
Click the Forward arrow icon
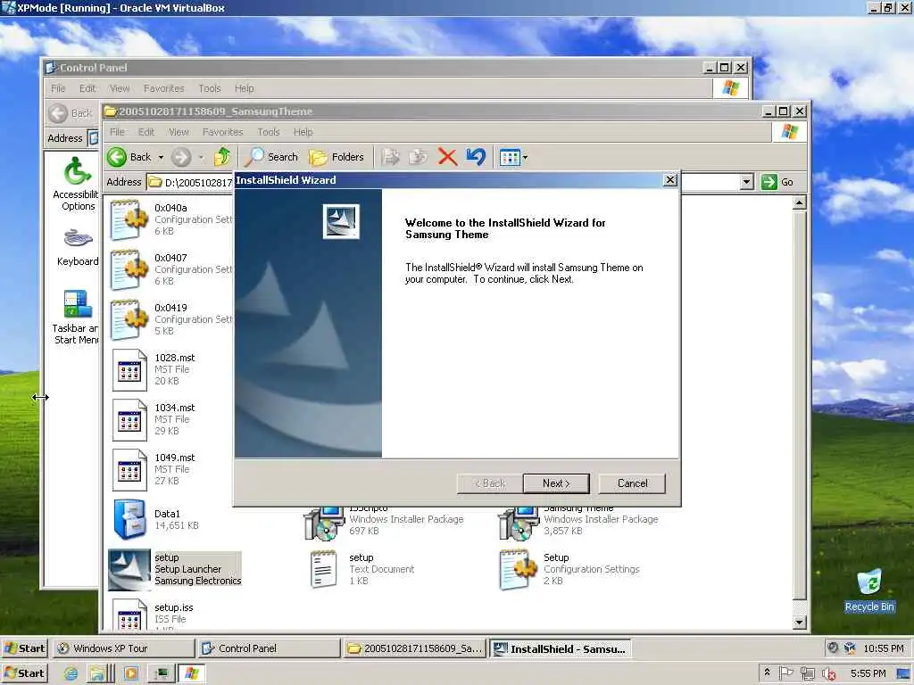pos(181,157)
